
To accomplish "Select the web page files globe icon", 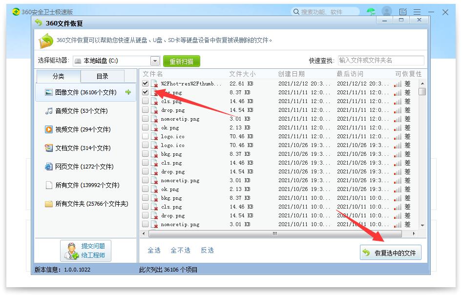I will [49, 167].
